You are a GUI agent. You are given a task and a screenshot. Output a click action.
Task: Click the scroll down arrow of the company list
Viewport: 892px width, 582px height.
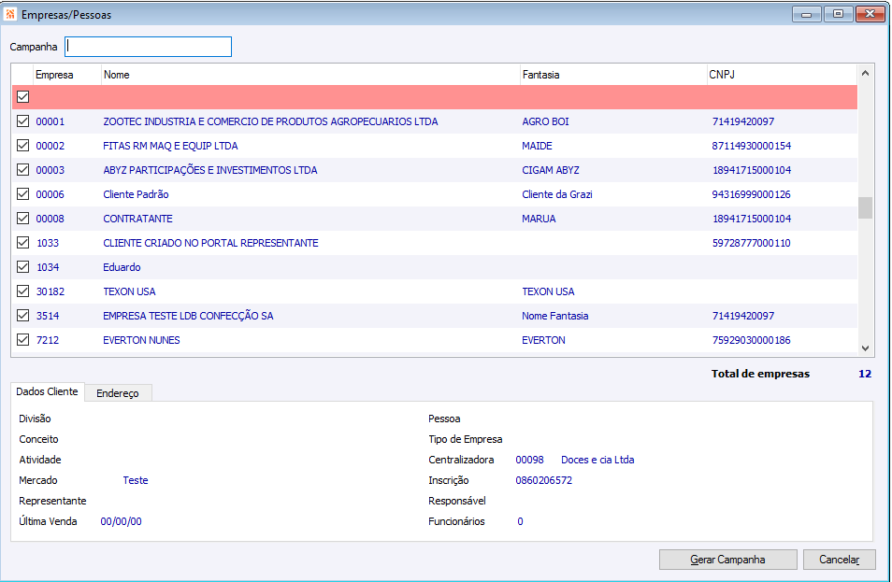coord(865,348)
